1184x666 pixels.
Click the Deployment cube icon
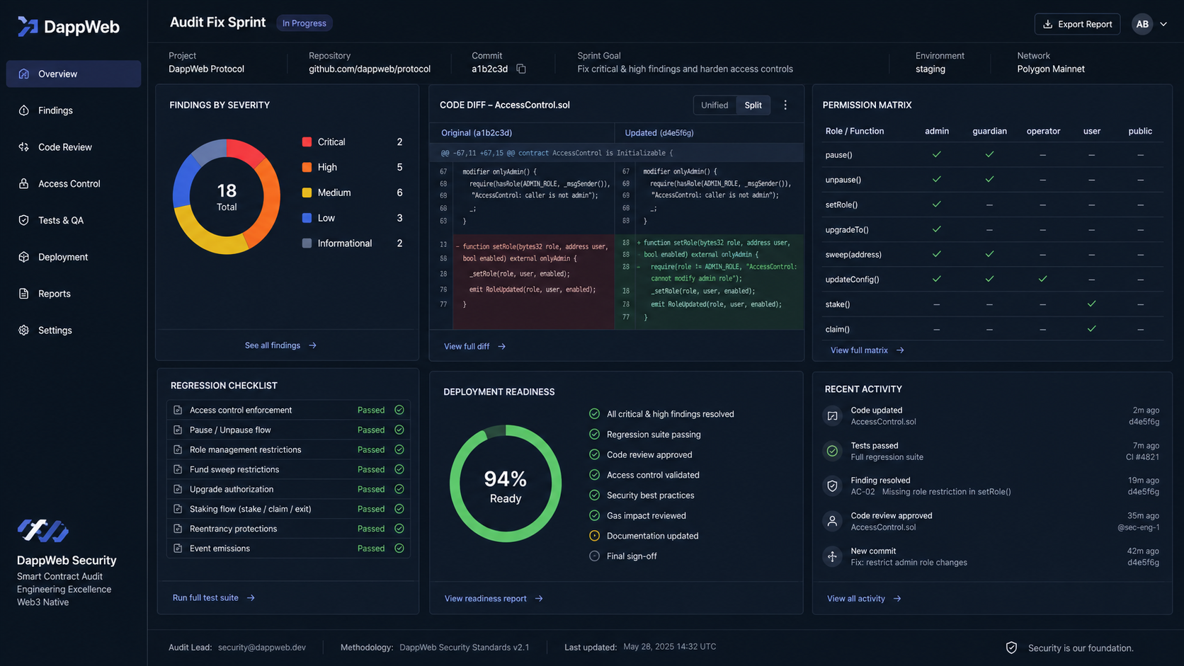(24, 257)
